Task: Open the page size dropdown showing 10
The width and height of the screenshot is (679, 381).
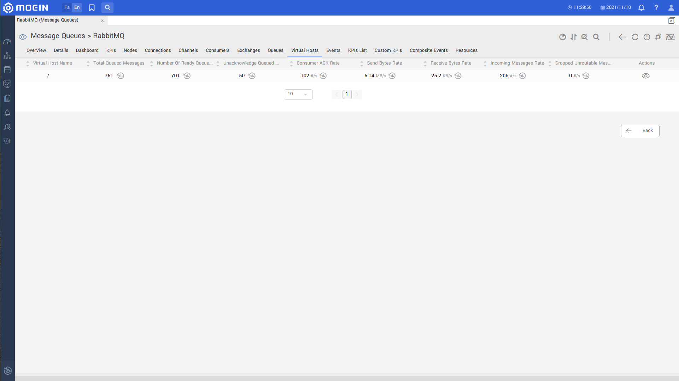Action: [x=298, y=94]
